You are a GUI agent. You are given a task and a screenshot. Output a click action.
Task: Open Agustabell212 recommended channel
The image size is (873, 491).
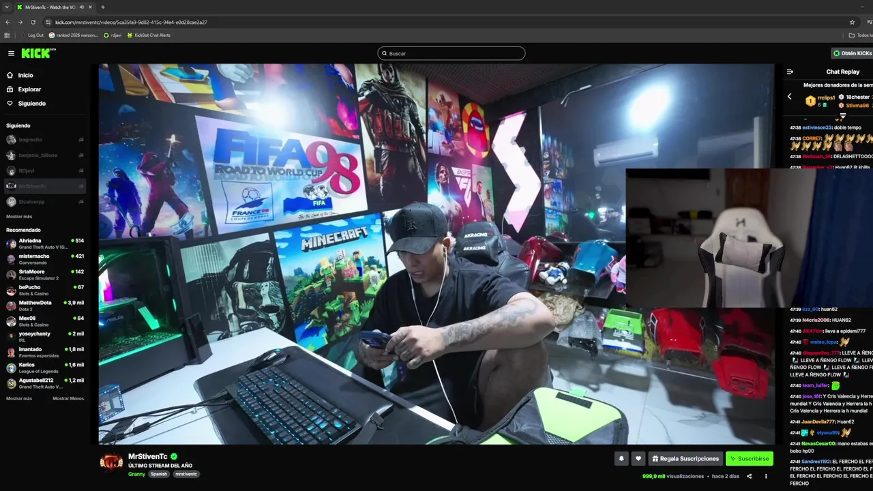[x=44, y=383]
